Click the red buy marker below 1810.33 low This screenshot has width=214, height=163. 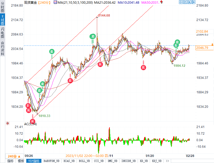pos(33,121)
